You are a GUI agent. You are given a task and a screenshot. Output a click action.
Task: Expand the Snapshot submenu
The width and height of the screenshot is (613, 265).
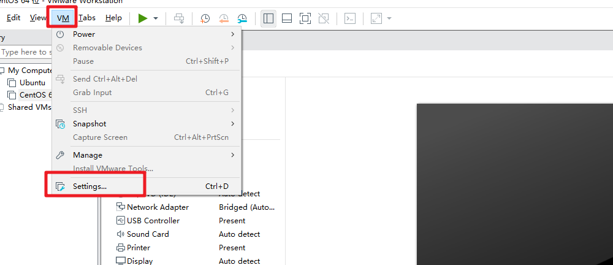(147, 124)
